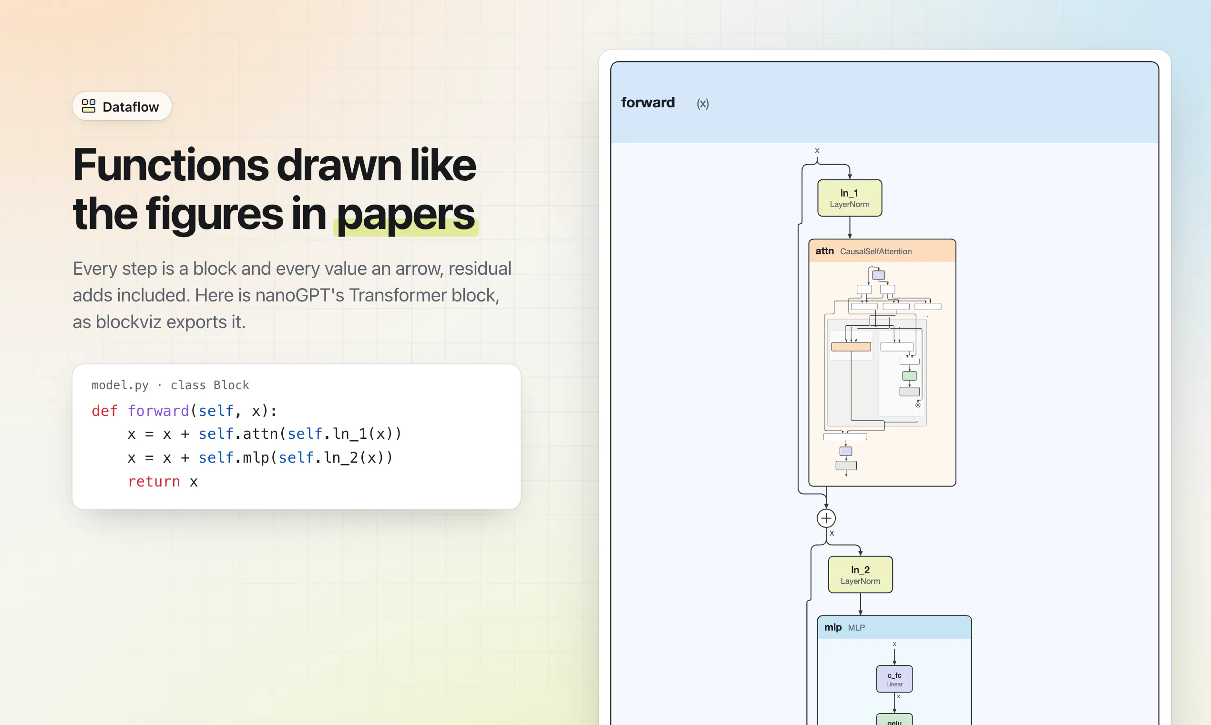Click the 'as blockviz exports it.' text
Image resolution: width=1211 pixels, height=725 pixels.
click(159, 322)
